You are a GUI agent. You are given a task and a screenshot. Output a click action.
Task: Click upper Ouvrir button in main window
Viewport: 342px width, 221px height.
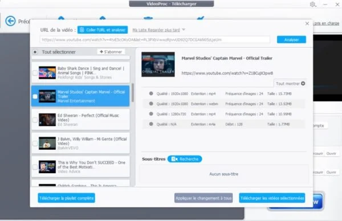[x=331, y=153]
